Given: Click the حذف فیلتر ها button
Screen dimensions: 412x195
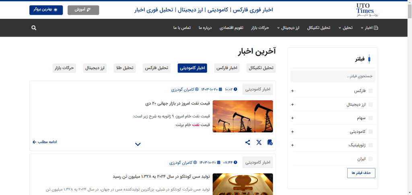Looking at the screenshot, I should coord(361,173).
